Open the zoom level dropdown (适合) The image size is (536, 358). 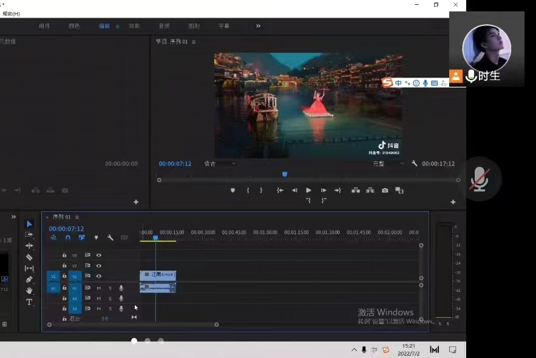(x=220, y=164)
